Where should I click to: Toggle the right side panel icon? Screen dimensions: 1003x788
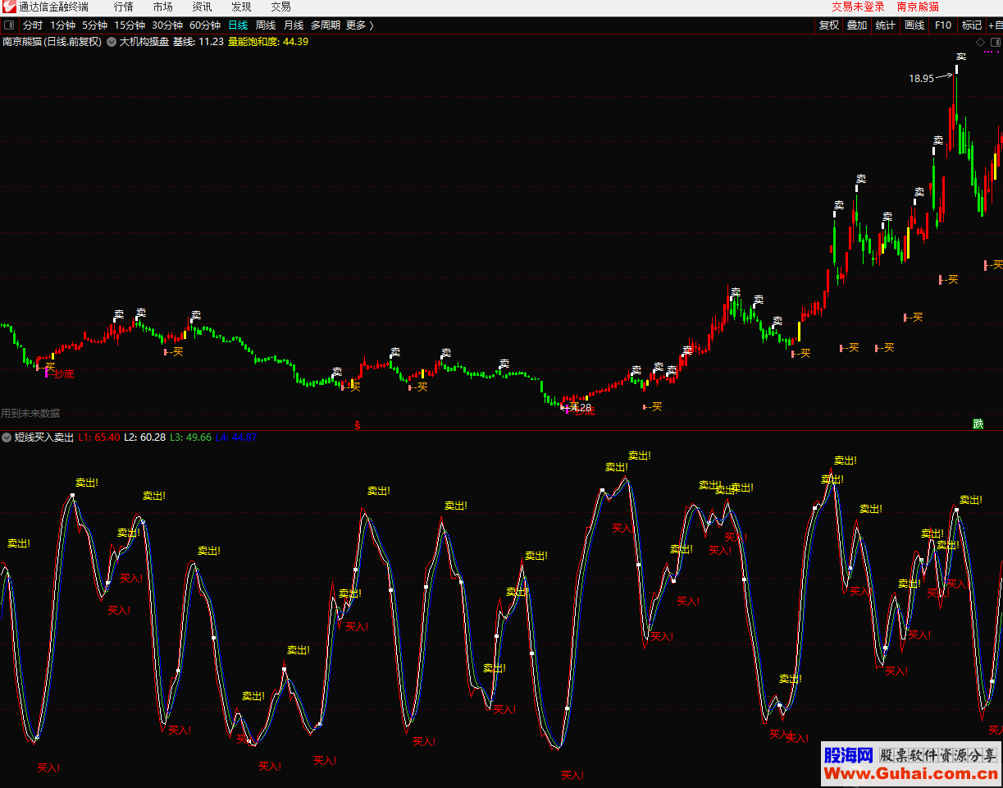pyautogui.click(x=995, y=41)
